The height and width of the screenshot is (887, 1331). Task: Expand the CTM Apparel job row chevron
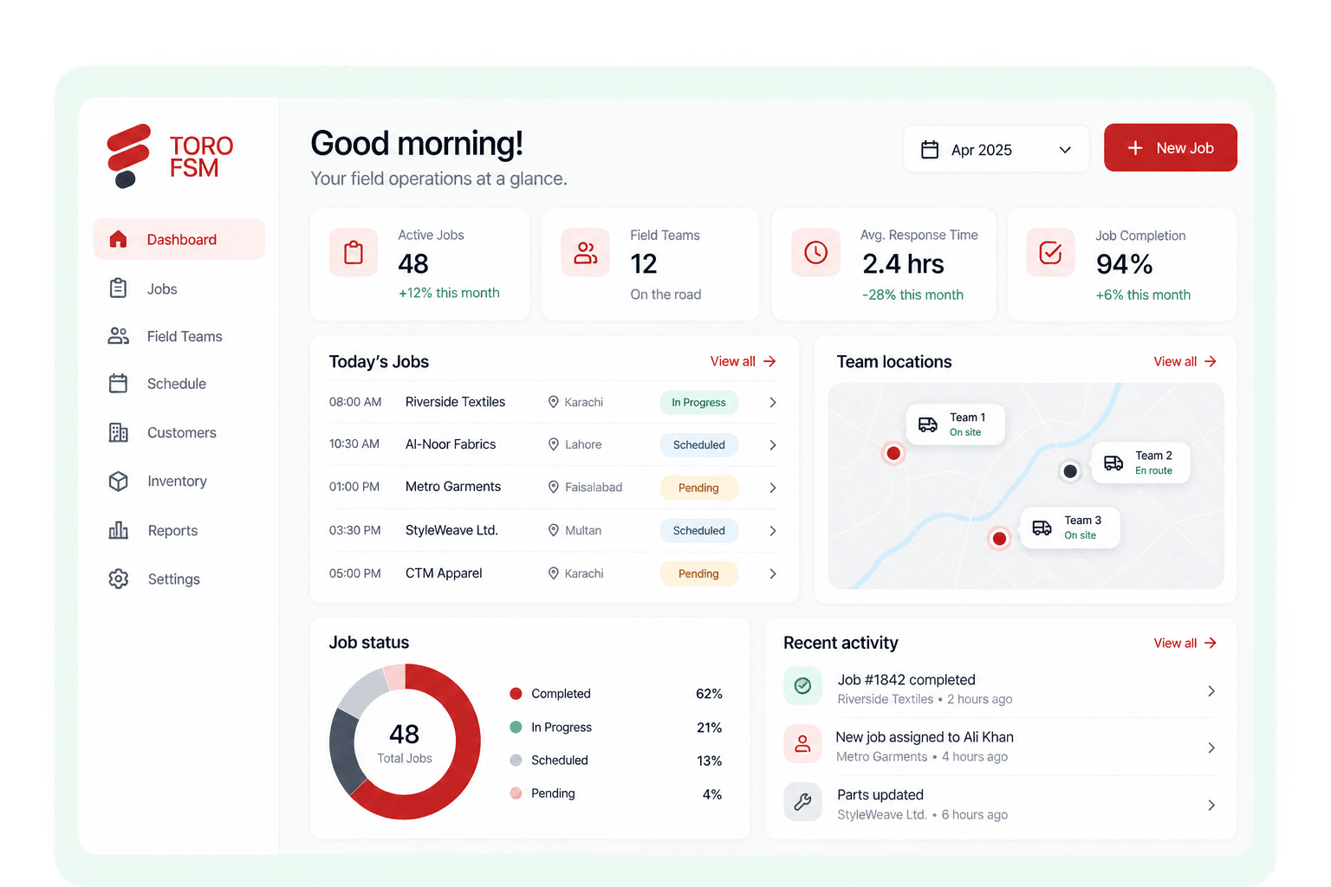[773, 573]
